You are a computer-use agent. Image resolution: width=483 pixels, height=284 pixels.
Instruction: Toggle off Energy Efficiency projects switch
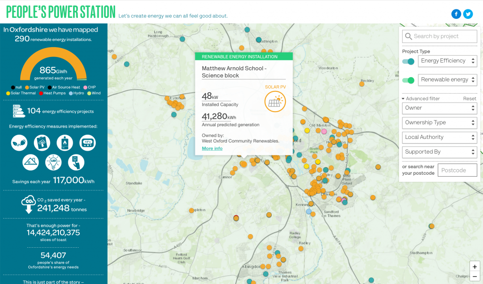coord(408,61)
